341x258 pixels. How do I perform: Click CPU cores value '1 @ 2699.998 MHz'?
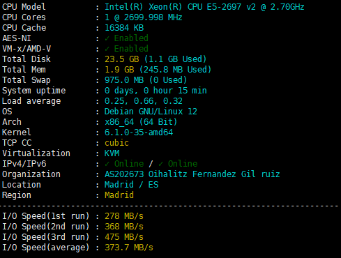pos(144,17)
